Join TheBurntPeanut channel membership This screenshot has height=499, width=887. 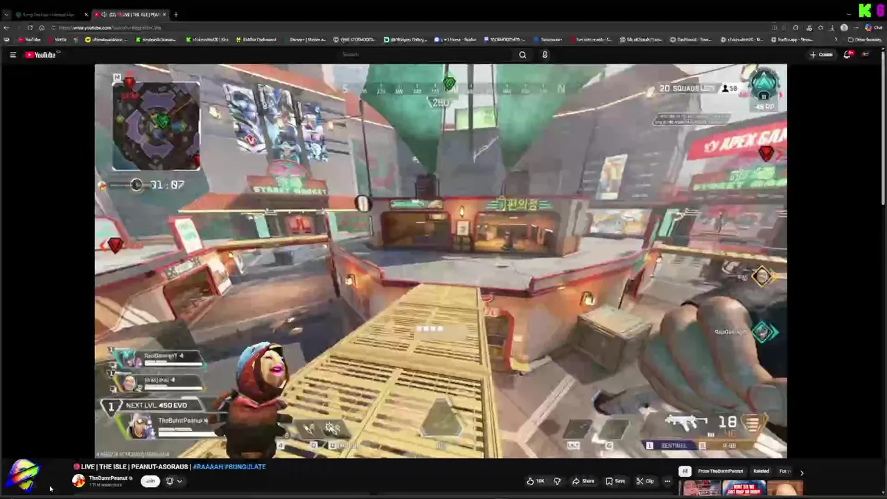point(150,481)
